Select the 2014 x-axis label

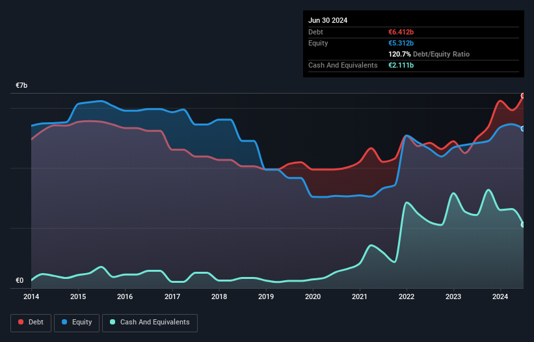[x=31, y=296]
